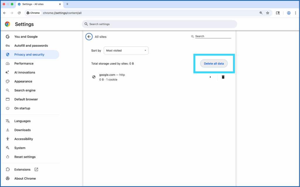Screen dimensions: 300x187
Task: Select AI innovations in the sidebar
Action: pyautogui.click(x=25, y=72)
